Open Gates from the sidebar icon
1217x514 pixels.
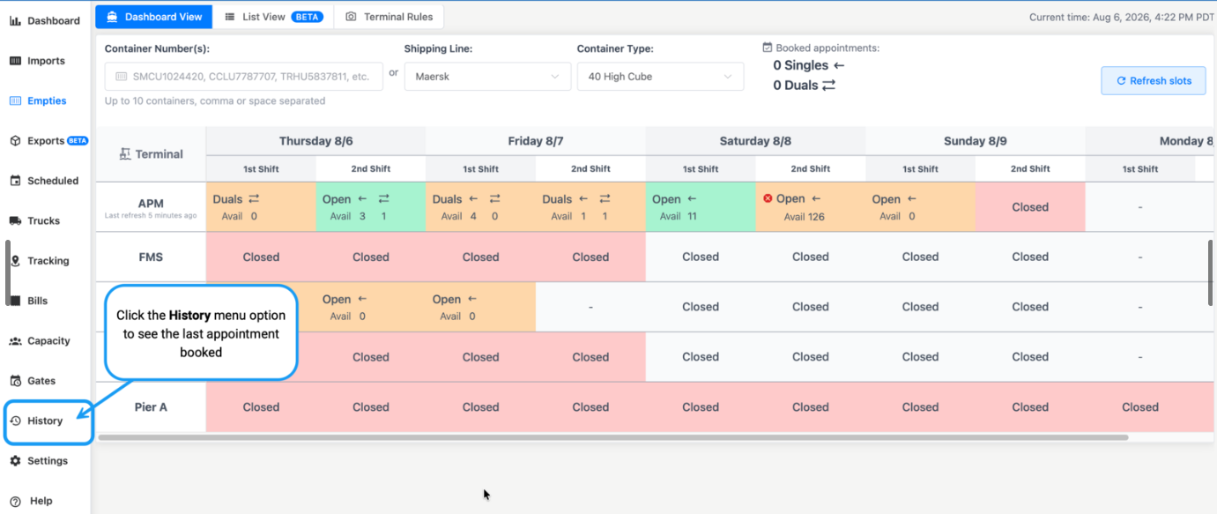15,381
